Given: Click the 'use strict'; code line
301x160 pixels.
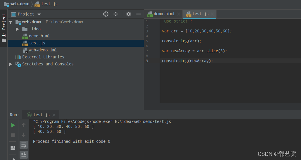Looking at the screenshot, I should coord(177,21).
